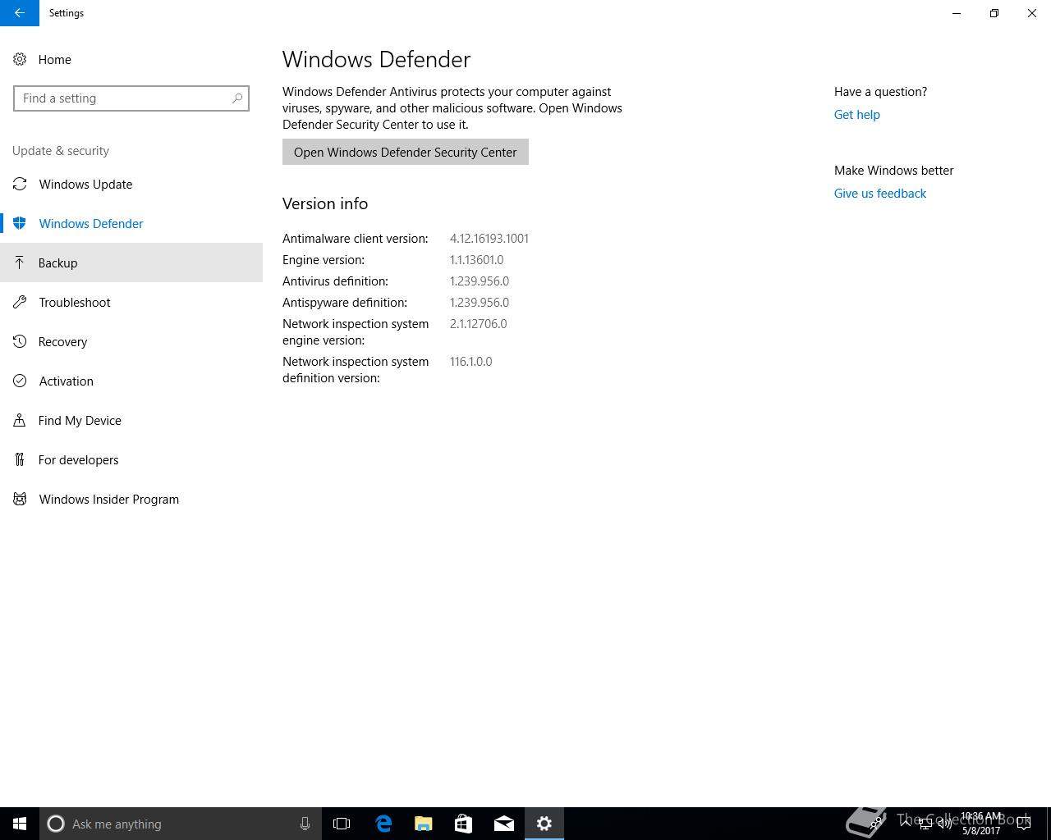The width and height of the screenshot is (1051, 840).
Task: Minimize the Settings window
Action: click(957, 13)
